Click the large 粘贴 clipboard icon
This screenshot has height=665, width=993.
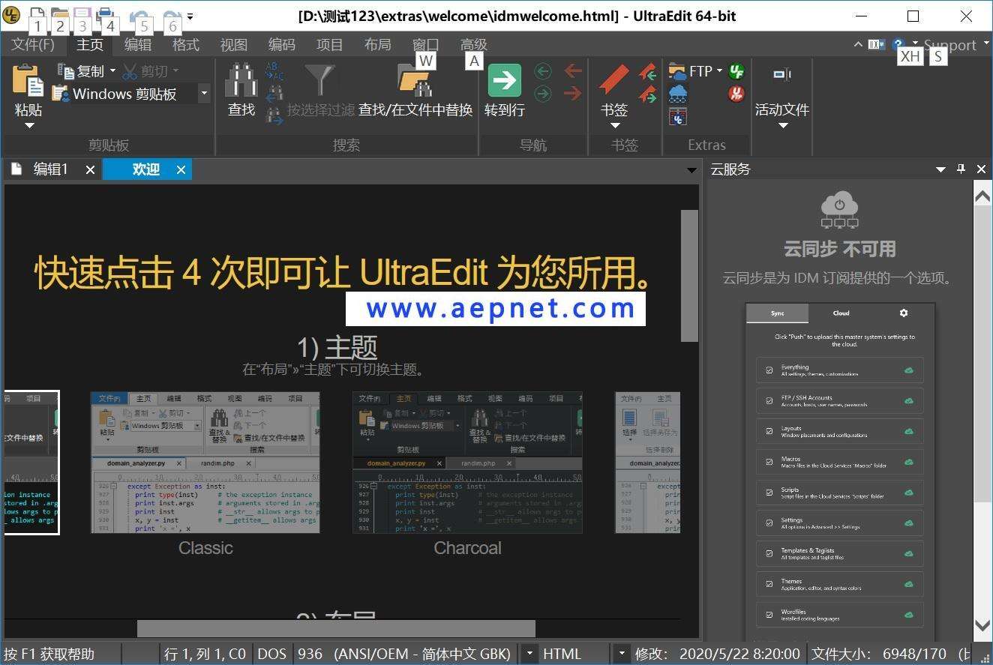click(x=28, y=80)
